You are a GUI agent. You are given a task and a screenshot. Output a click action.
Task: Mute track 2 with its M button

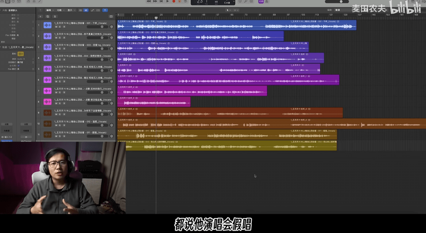[56, 38]
